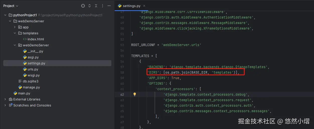Collapse the pythonProject1 root folder
This screenshot has width=314, height=129.
pos(5,15)
